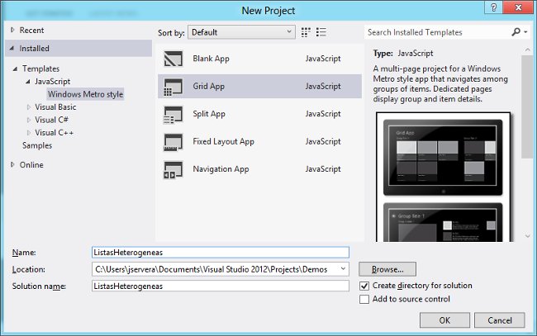This screenshot has width=537, height=336.
Task: Expand the Visual Basic node
Action: [29, 107]
